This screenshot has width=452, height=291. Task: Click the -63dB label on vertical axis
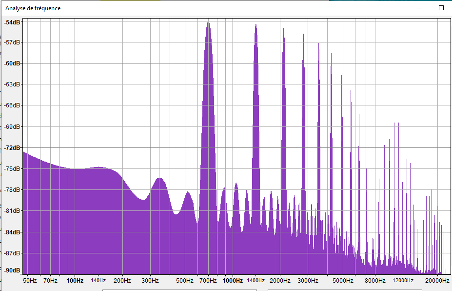pyautogui.click(x=12, y=84)
